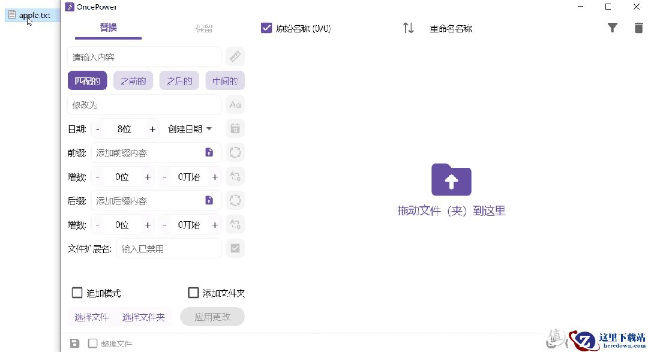Enable the 追加模式 checkbox
Viewport: 648px width, 352px height.
point(77,293)
